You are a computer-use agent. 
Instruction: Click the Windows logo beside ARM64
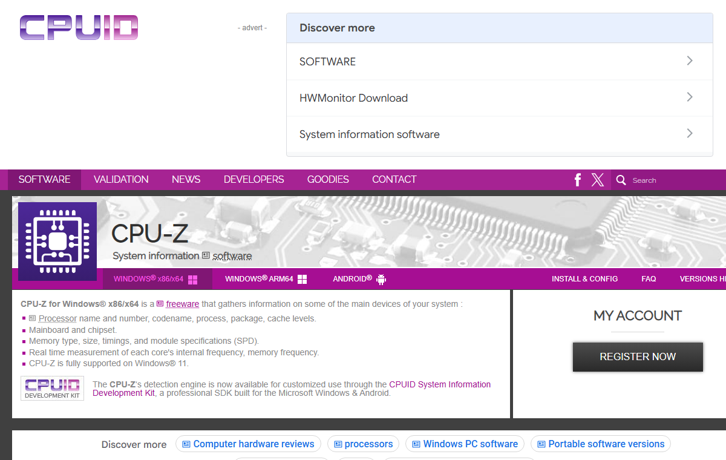click(x=302, y=279)
